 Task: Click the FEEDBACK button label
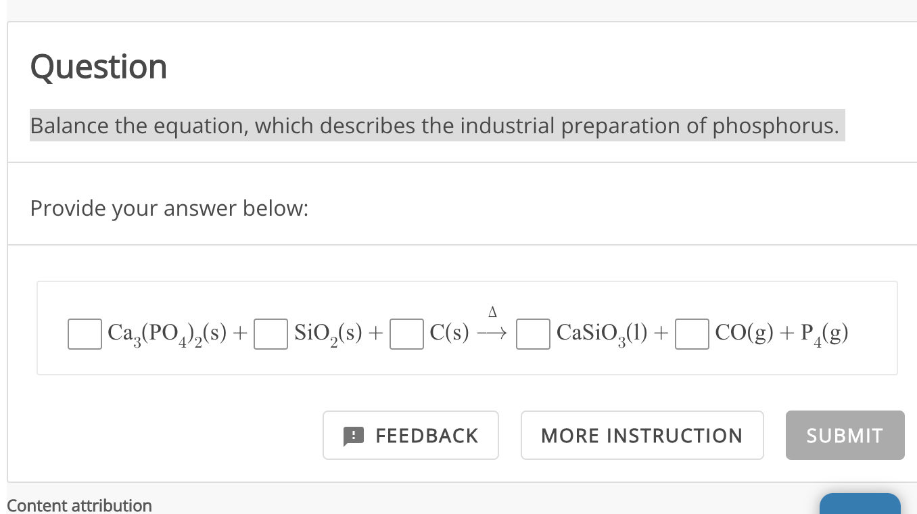(427, 436)
